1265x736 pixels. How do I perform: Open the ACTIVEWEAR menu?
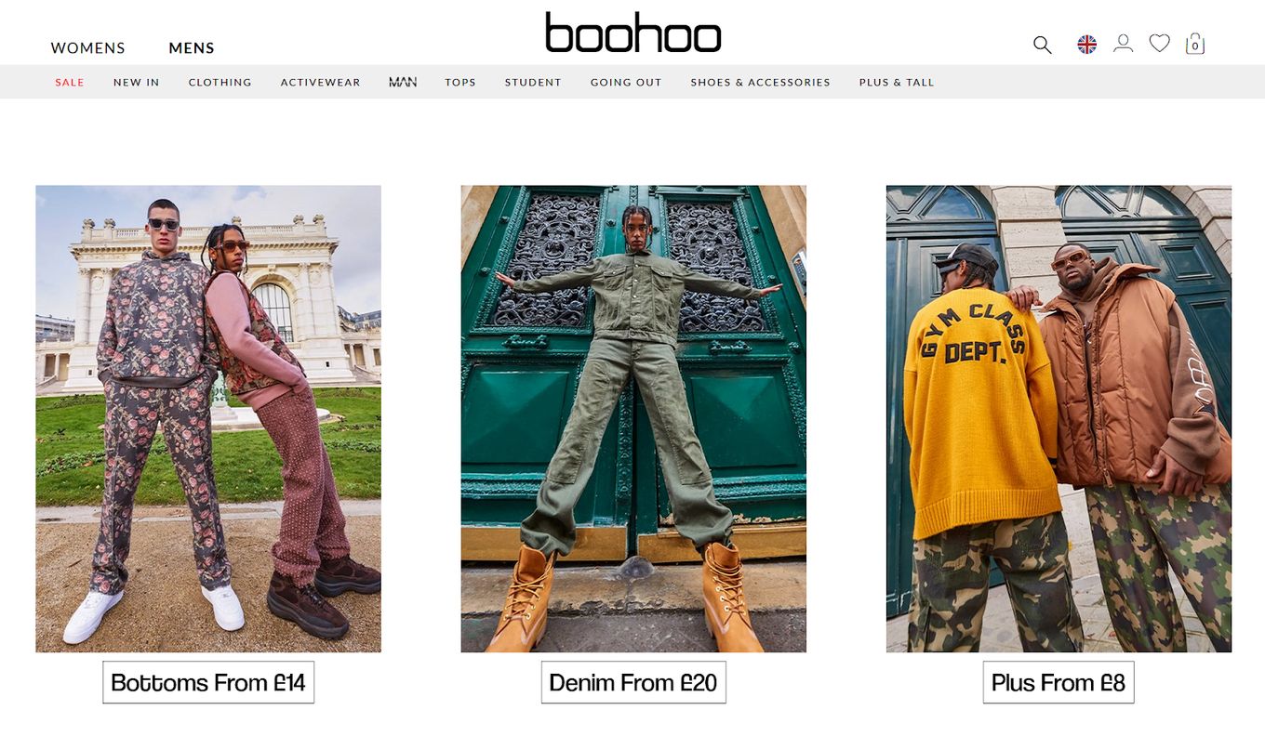pos(321,83)
